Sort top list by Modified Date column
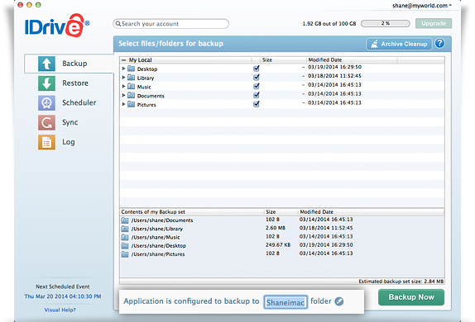475x322 pixels. click(325, 60)
